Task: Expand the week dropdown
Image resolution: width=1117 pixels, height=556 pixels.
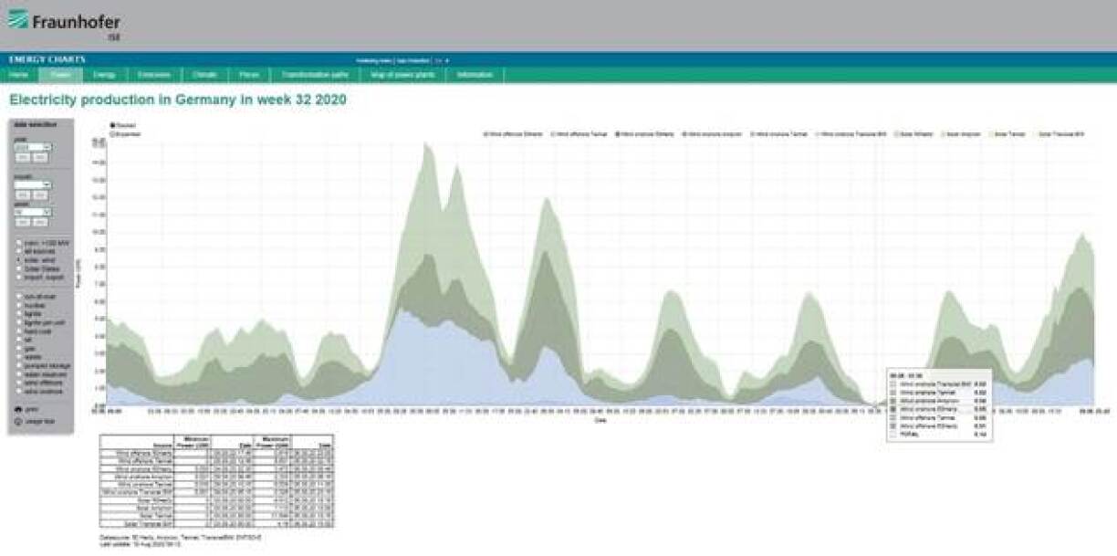Action: pos(33,213)
